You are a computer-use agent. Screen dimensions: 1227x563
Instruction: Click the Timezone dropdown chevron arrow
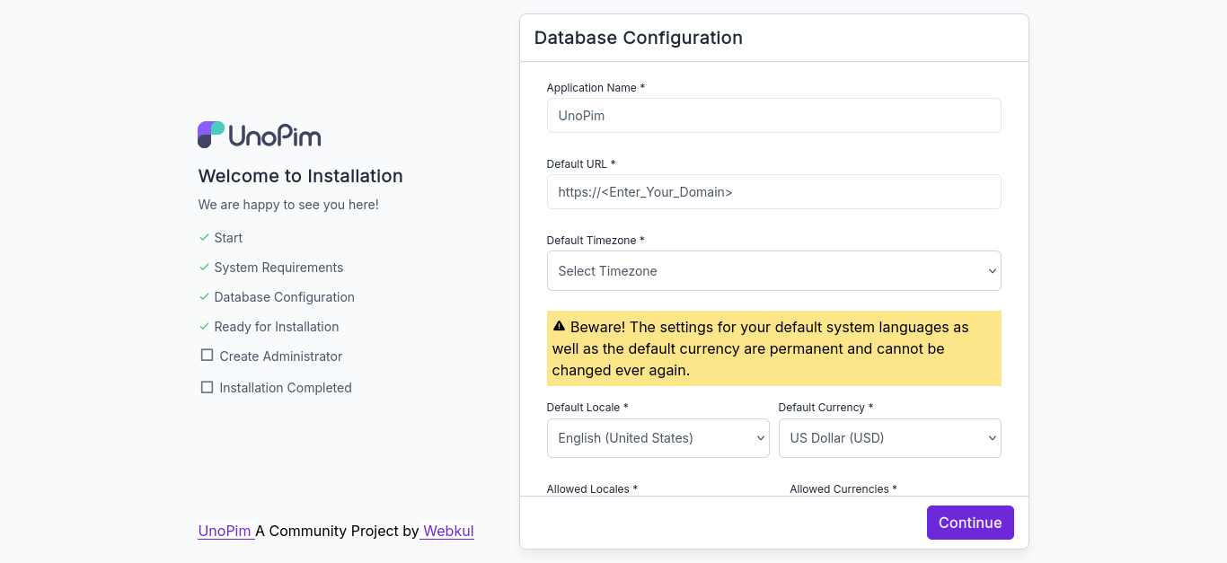[x=992, y=271]
